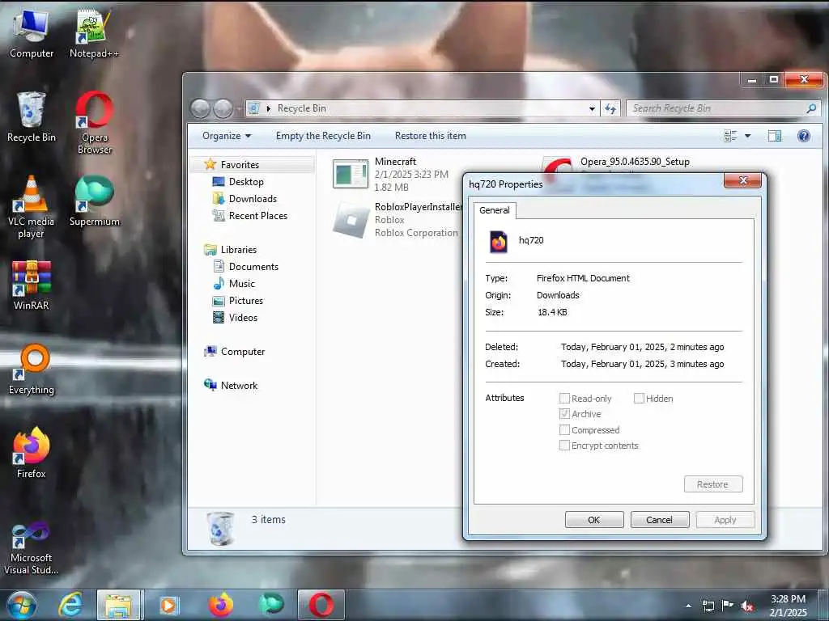Click the Search Recycle Bin field

(723, 108)
